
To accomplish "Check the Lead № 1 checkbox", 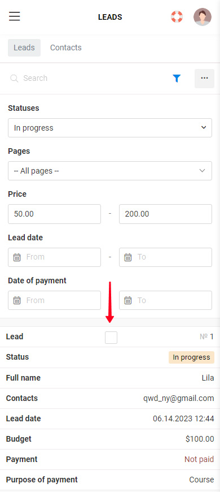I will (x=111, y=338).
